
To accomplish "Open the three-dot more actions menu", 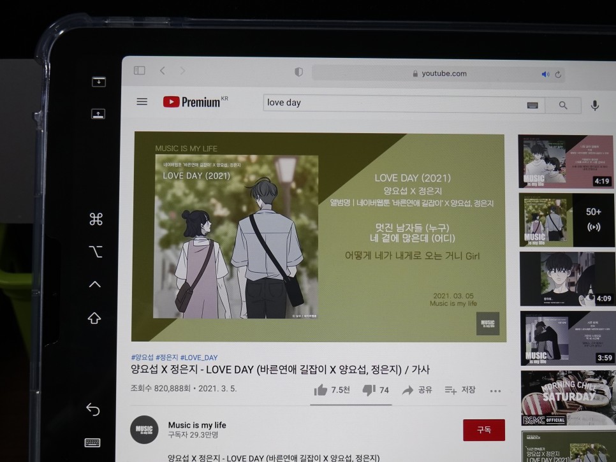I will pyautogui.click(x=495, y=391).
